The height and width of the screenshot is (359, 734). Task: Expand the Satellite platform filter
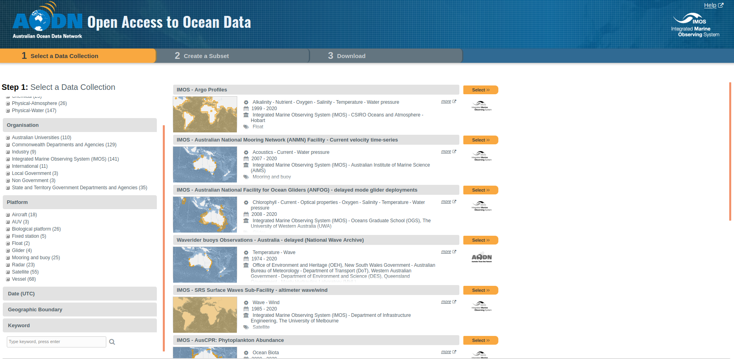coord(8,272)
